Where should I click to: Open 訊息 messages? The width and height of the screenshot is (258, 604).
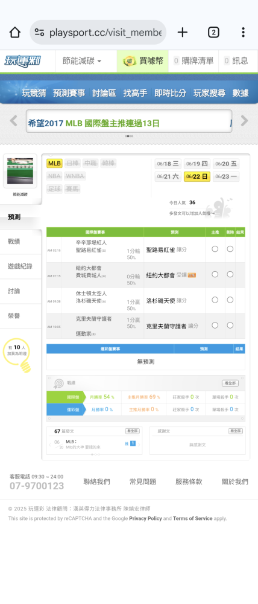pos(236,61)
